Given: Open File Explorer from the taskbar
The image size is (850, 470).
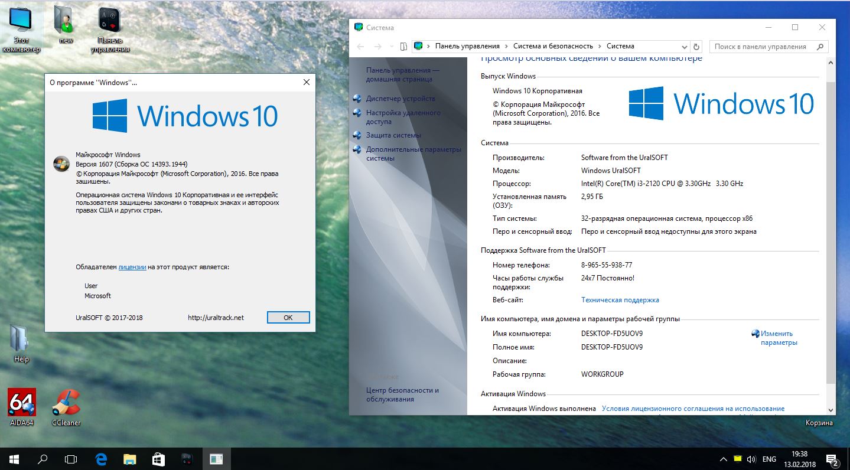Looking at the screenshot, I should pos(130,459).
